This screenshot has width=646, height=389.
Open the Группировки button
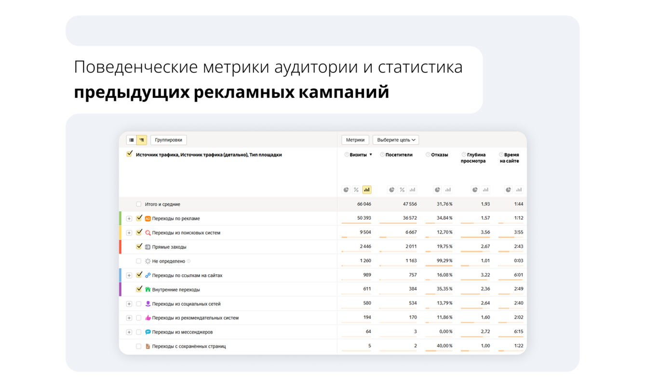click(x=169, y=140)
